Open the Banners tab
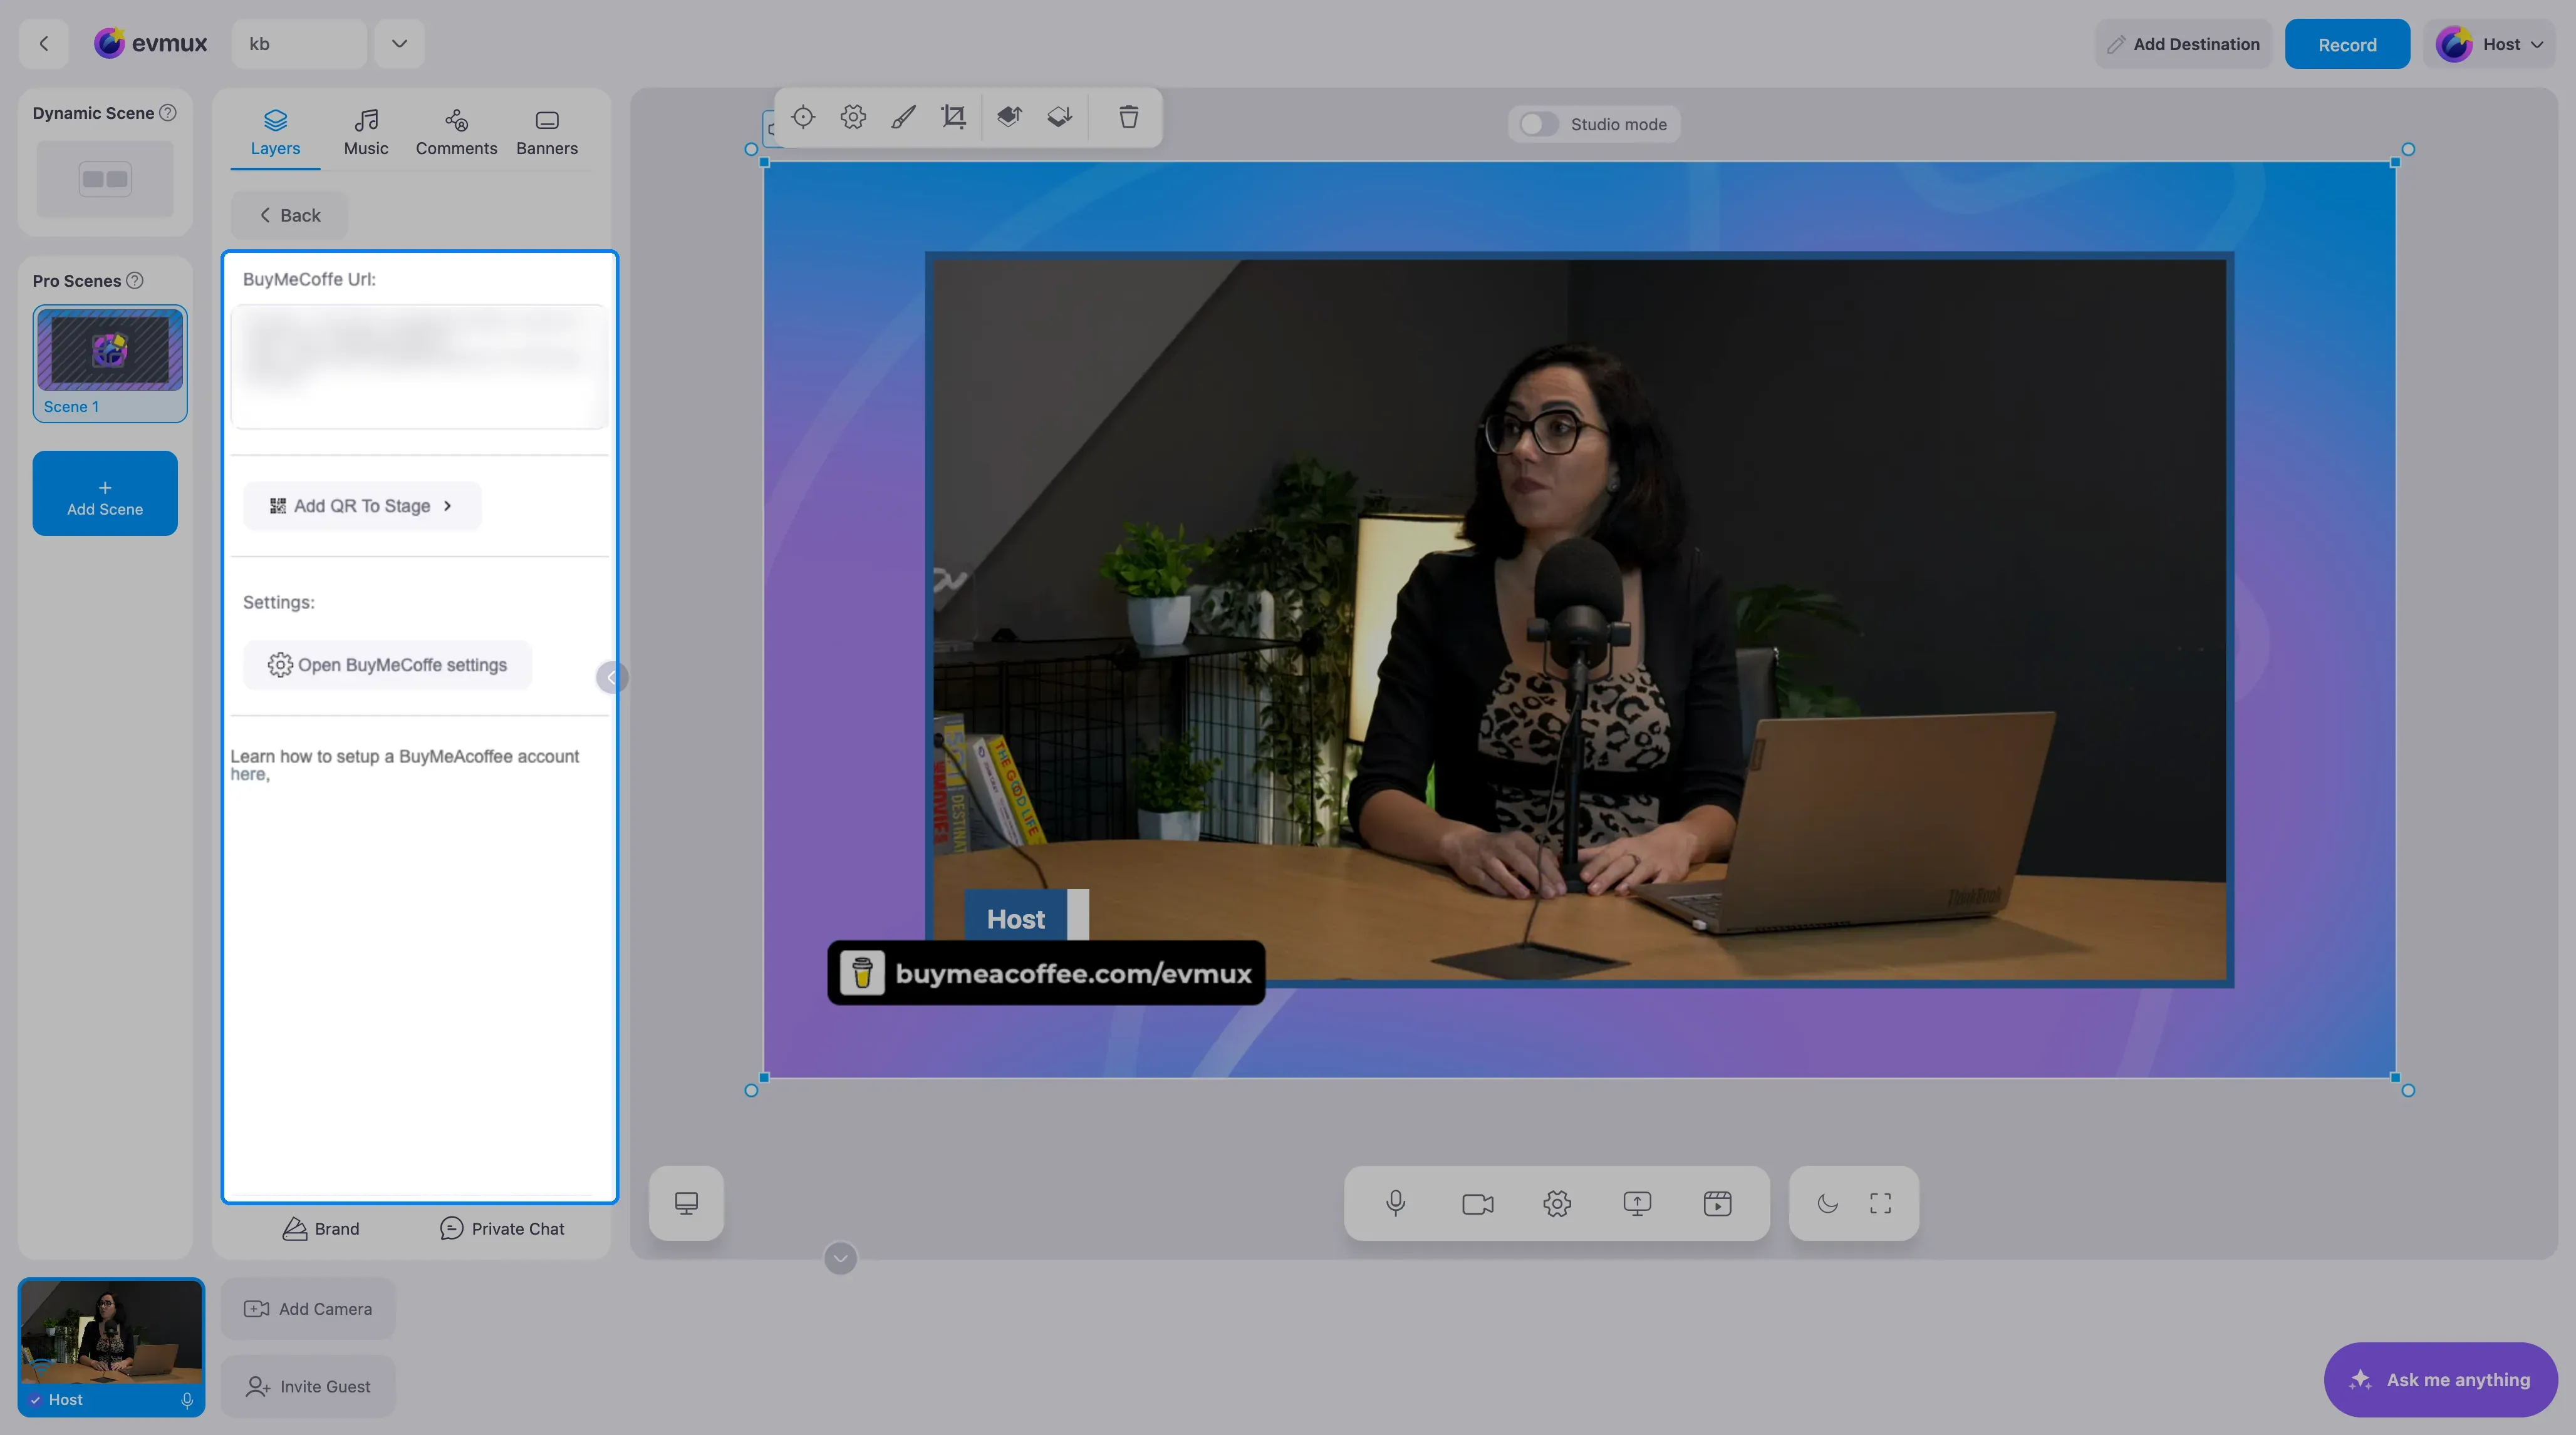Viewport: 2576px width, 1435px height. [547, 133]
